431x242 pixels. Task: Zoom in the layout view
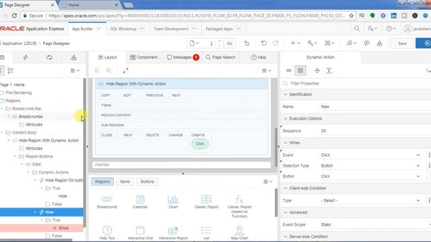pos(109,71)
